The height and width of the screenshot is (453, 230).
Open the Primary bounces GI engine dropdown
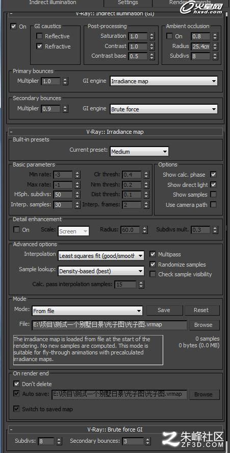(164, 81)
